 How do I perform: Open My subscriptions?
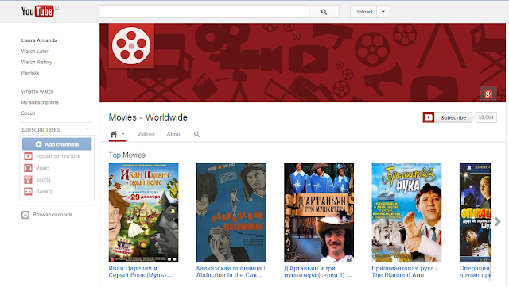(40, 102)
